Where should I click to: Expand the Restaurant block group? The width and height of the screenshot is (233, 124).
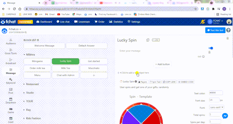31,84
